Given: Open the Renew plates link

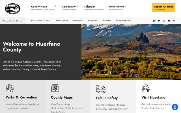Looking at the screenshot, I should [x=78, y=21].
